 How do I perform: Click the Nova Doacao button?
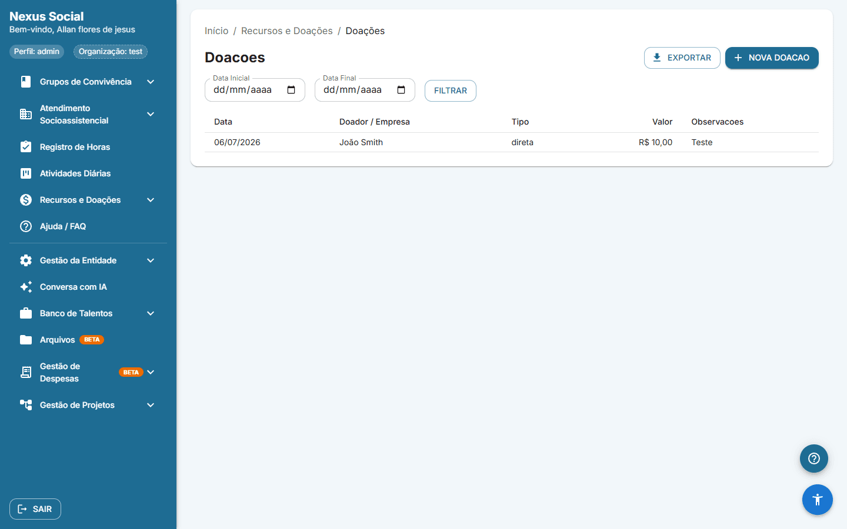(x=772, y=58)
